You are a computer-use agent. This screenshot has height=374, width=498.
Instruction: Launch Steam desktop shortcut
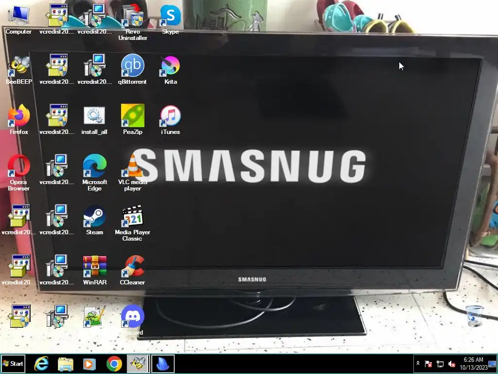tap(94, 221)
